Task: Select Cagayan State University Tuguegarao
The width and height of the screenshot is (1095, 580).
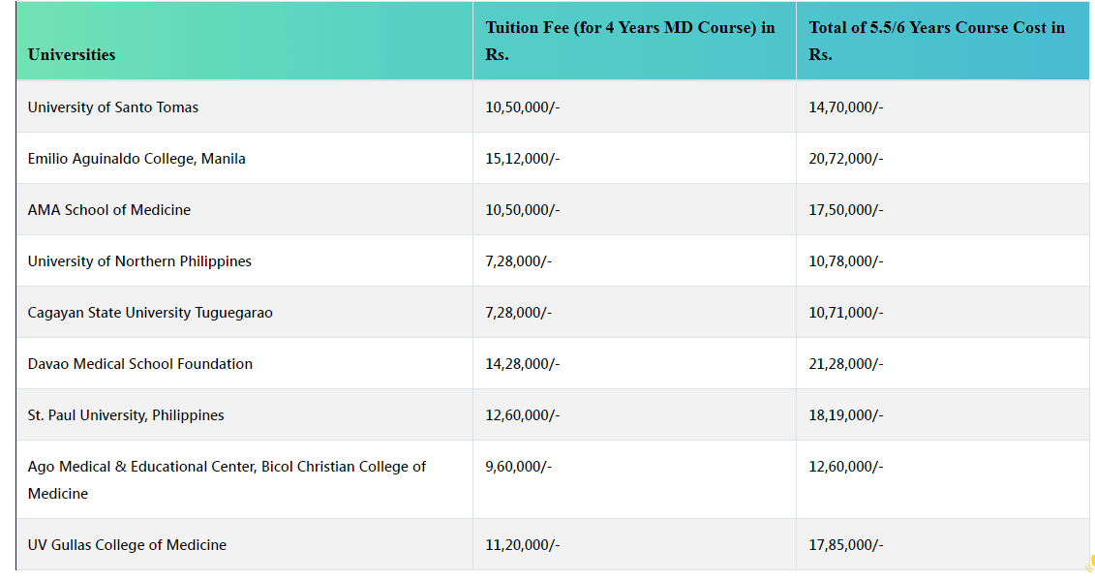Action: (x=150, y=313)
